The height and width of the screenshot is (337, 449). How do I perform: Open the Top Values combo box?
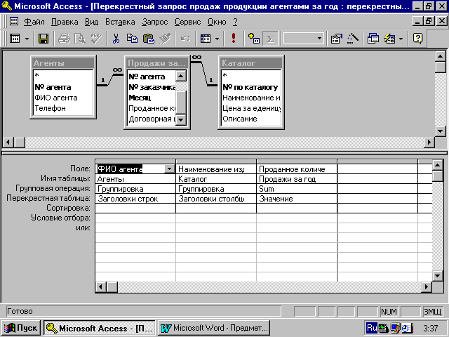303,39
